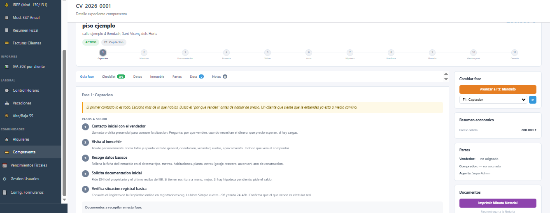The height and width of the screenshot is (213, 550).
Task: Click the blue Ir button beside dropdown
Action: tap(533, 100)
